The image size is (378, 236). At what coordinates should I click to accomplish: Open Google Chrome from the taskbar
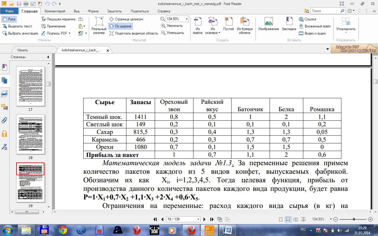click(x=63, y=230)
